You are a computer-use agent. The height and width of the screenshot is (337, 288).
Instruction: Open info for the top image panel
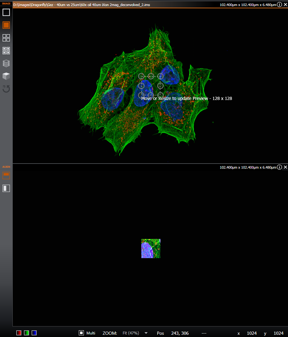click(x=279, y=4)
